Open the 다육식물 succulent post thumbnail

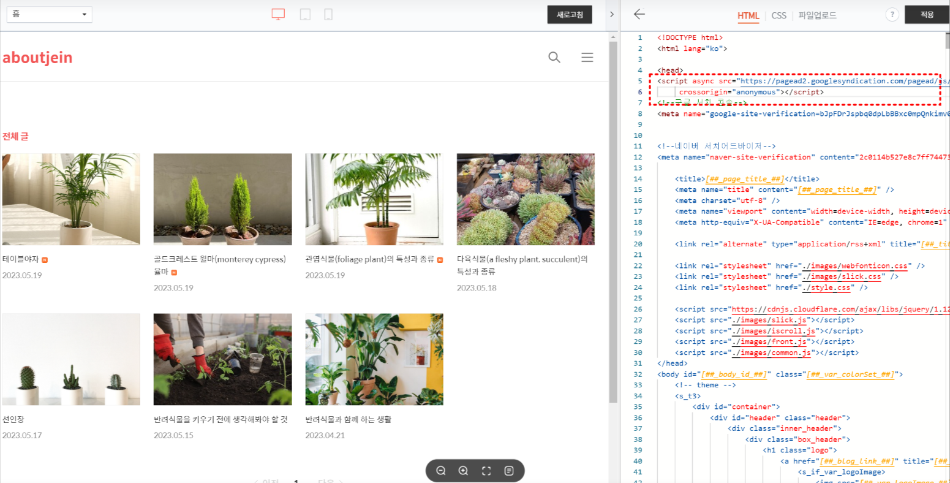tap(526, 199)
